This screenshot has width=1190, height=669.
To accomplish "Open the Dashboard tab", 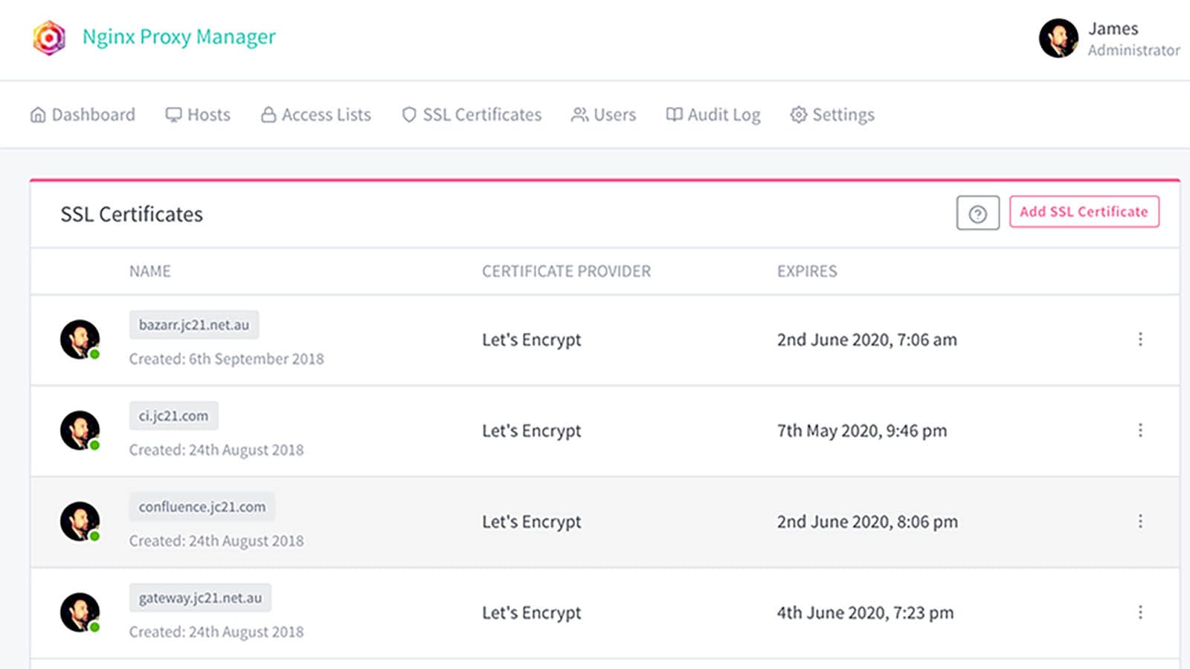I will coord(83,114).
